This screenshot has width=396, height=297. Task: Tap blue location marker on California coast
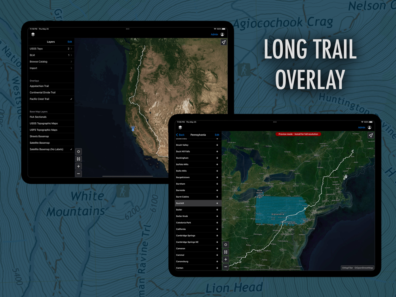(133, 129)
